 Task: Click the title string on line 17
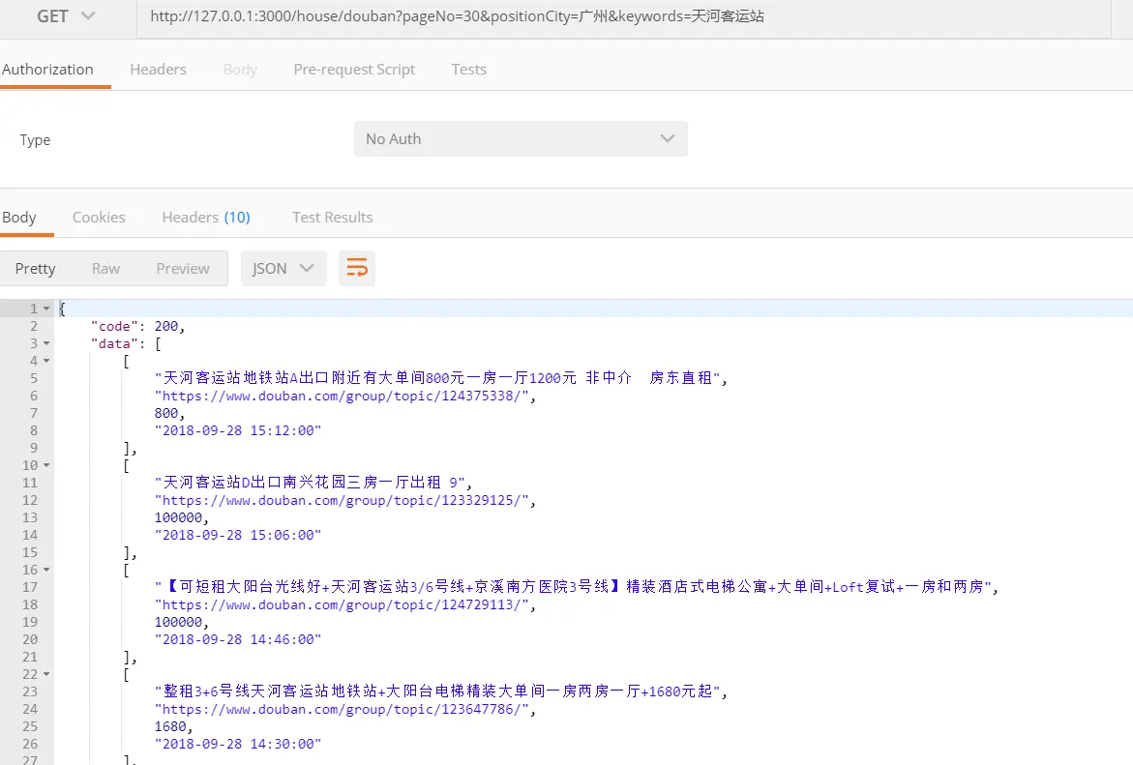pyautogui.click(x=573, y=587)
